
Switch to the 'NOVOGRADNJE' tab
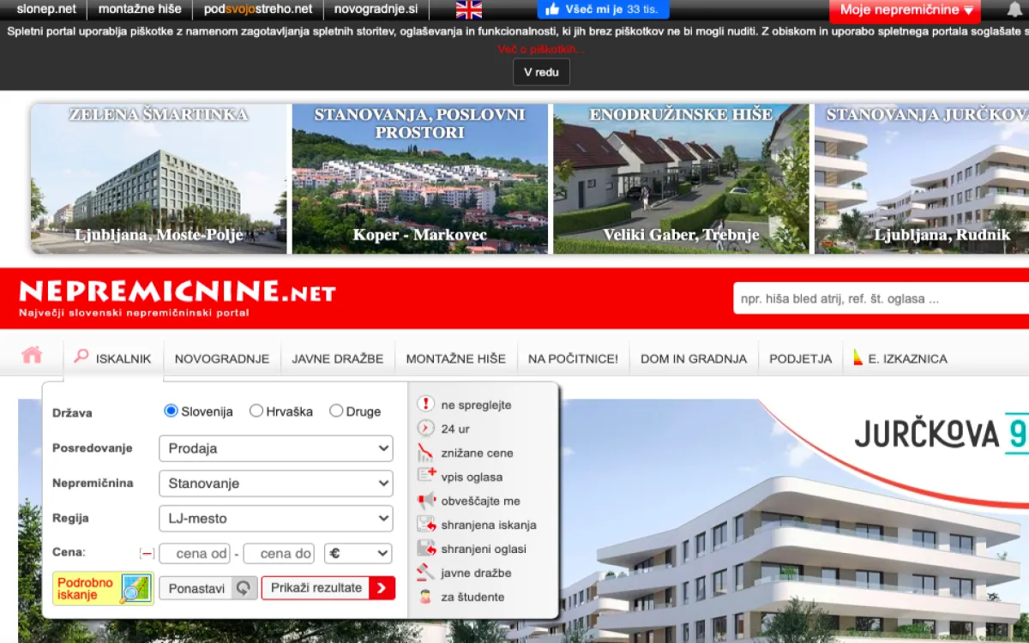pyautogui.click(x=221, y=358)
